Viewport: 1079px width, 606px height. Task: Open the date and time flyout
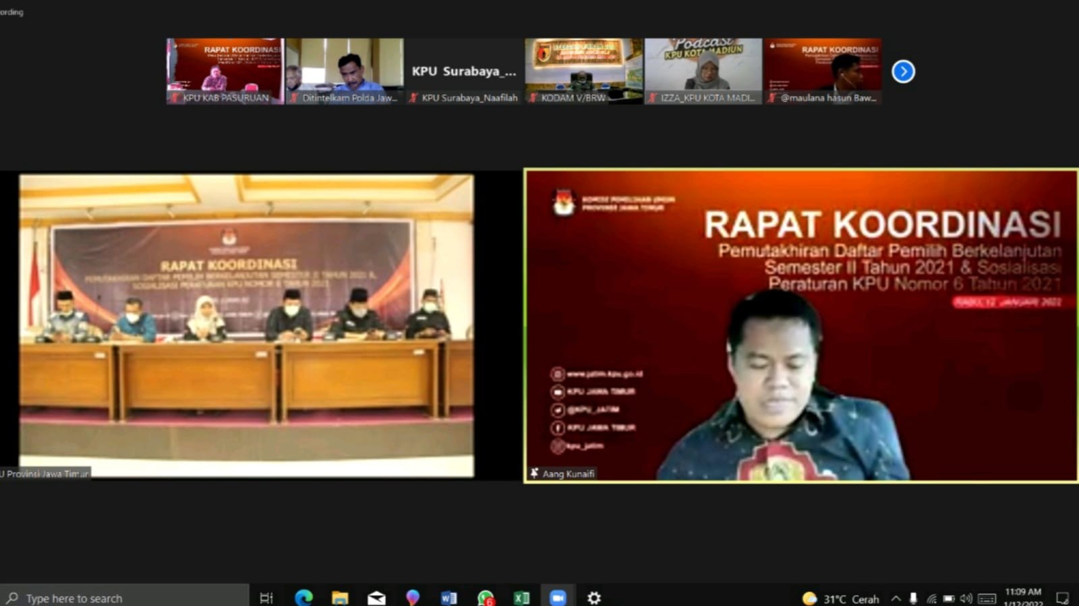pyautogui.click(x=1023, y=597)
